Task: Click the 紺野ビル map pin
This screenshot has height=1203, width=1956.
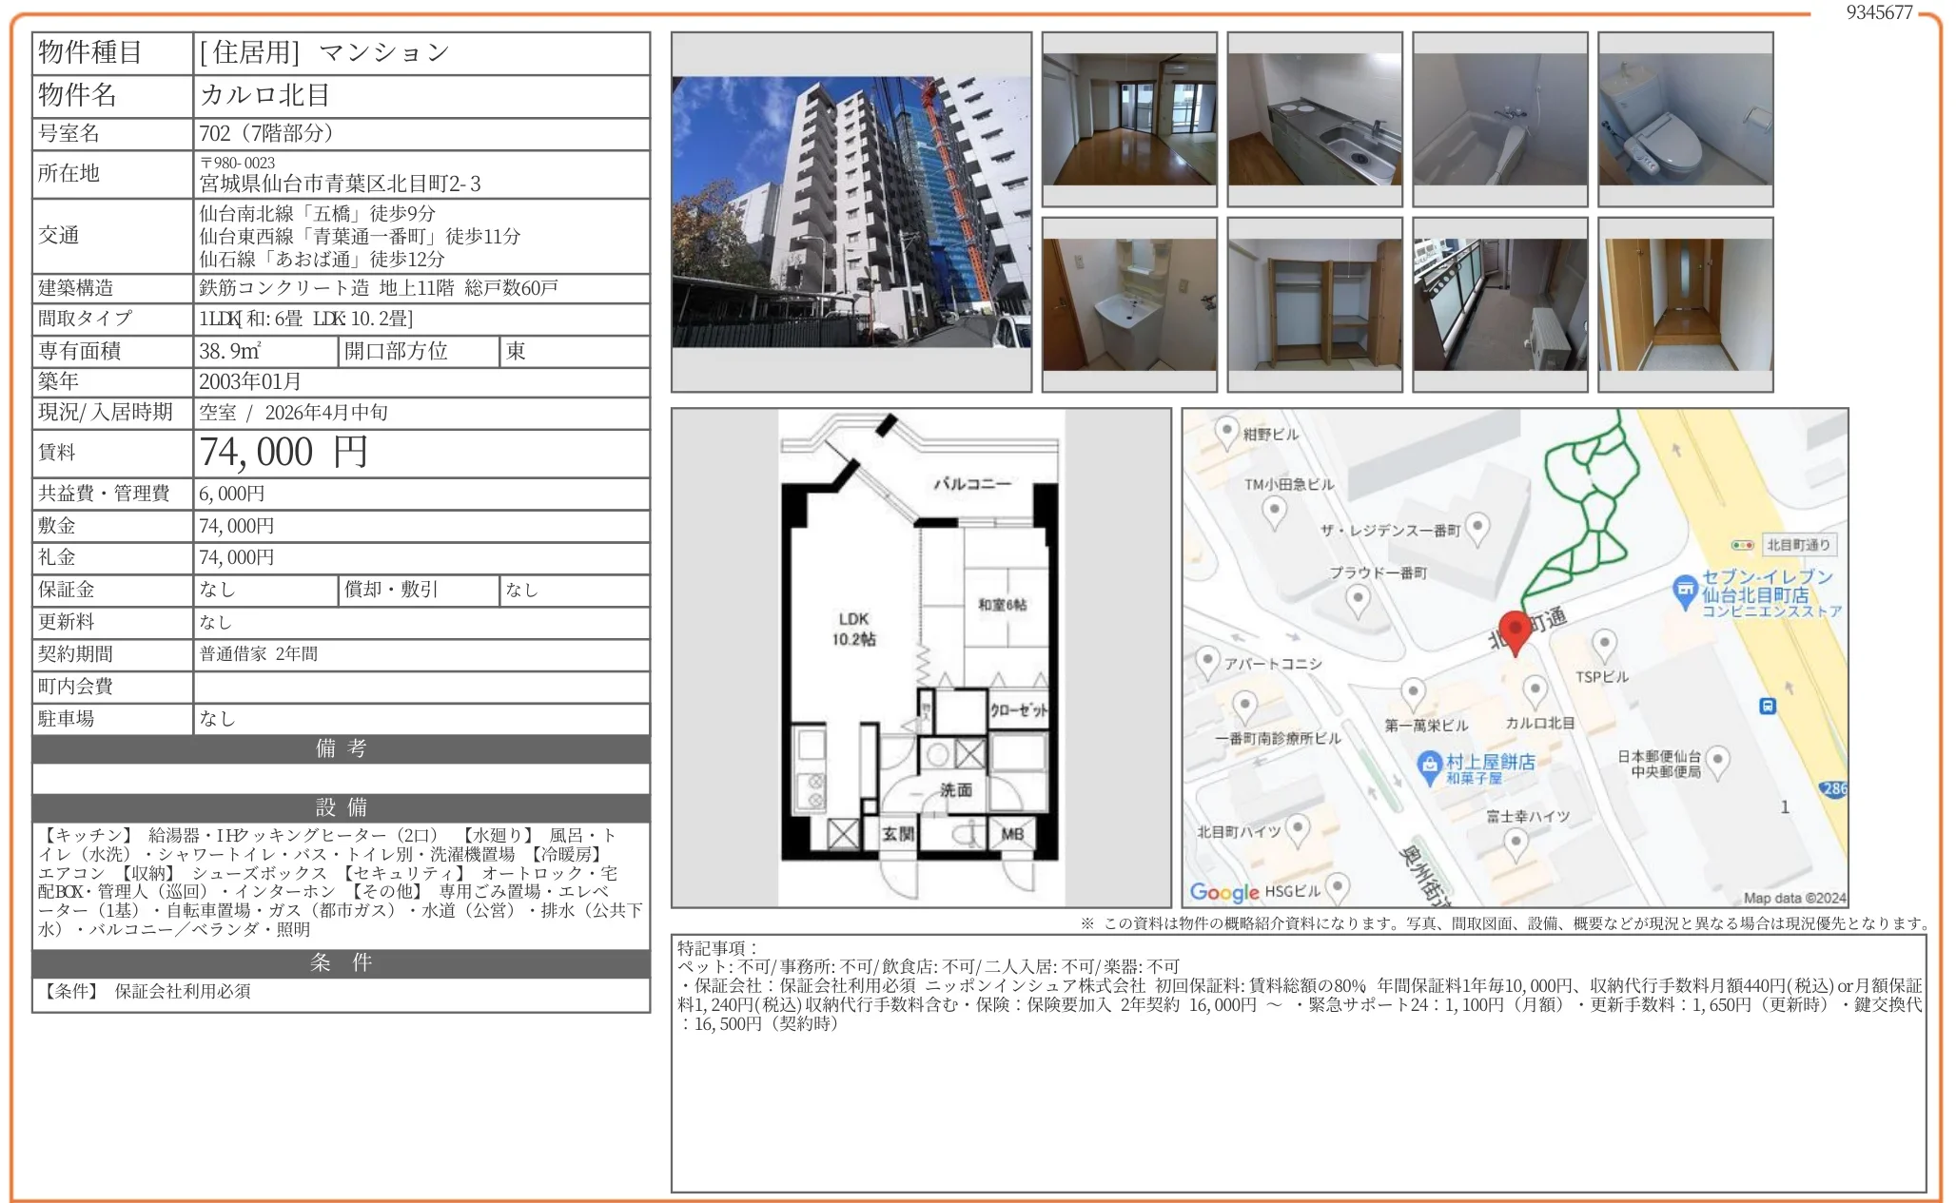Action: [x=1226, y=431]
